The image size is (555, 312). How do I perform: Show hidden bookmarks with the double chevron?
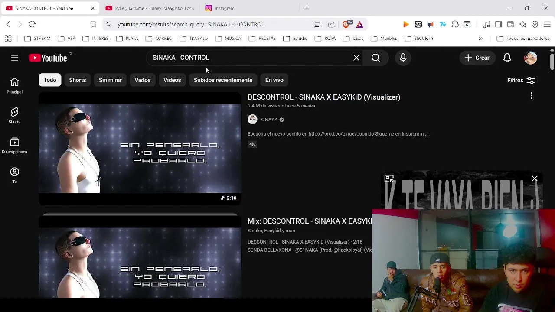coord(480,38)
